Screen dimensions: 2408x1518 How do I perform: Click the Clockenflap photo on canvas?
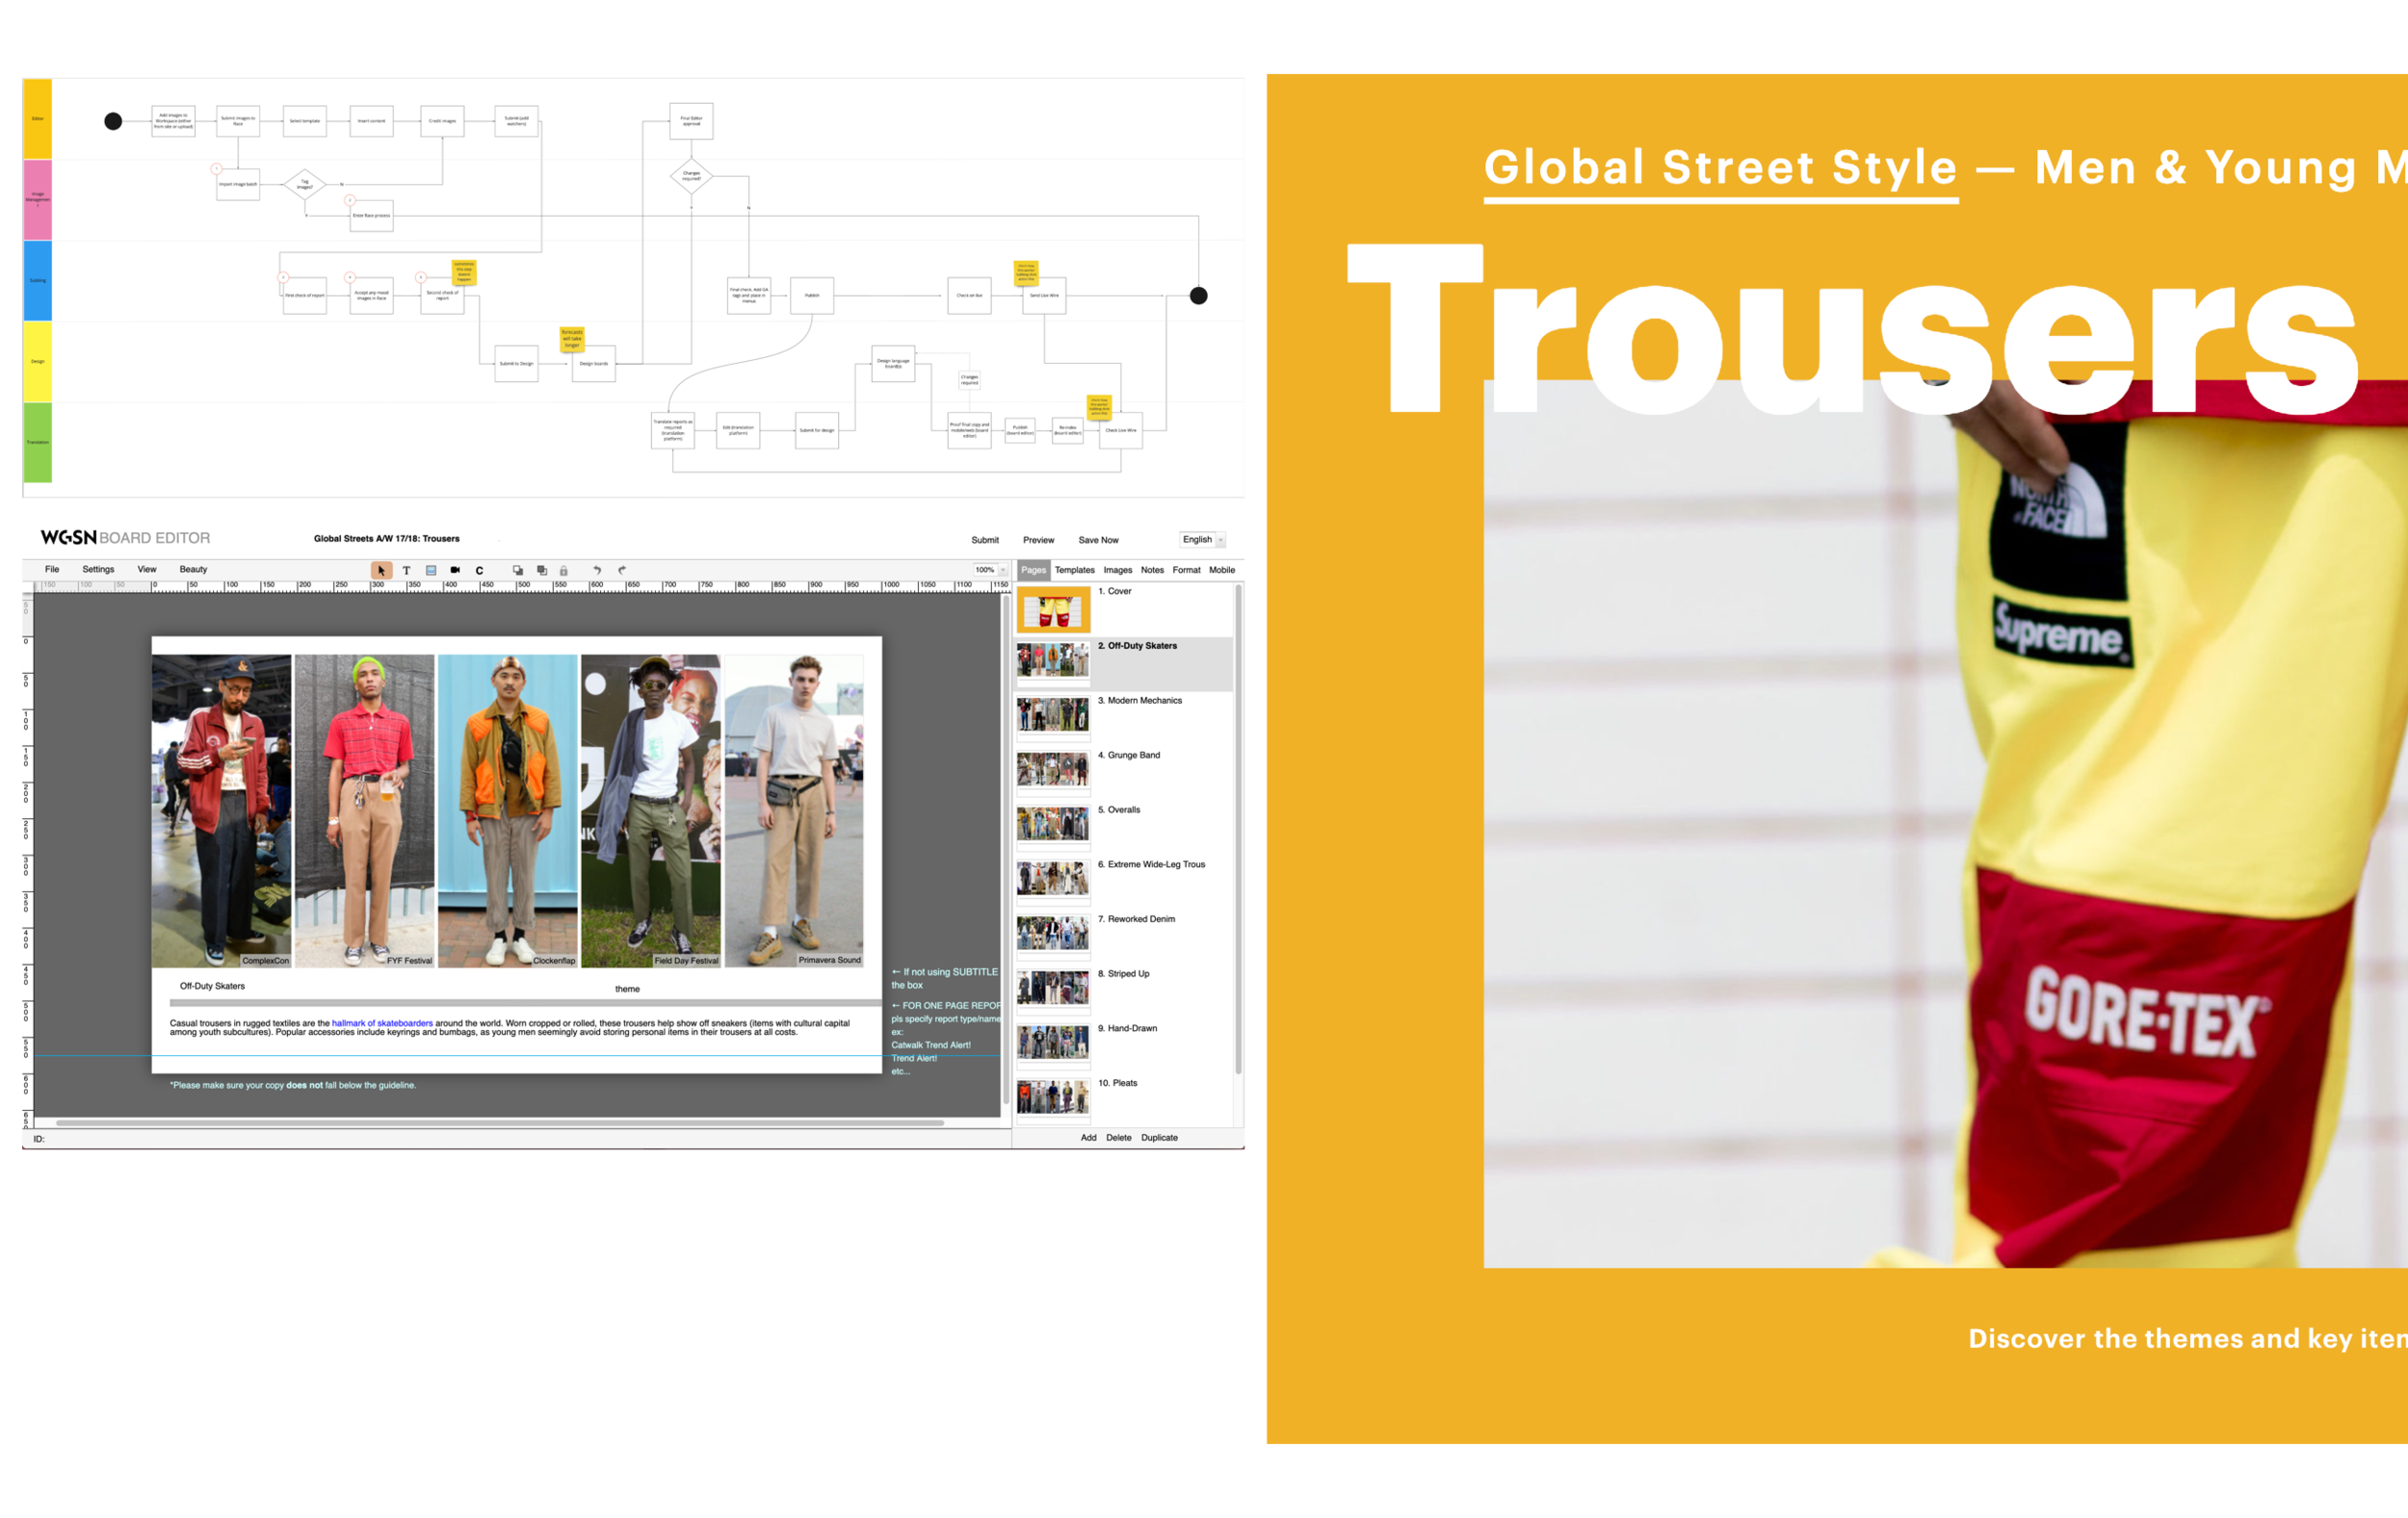coord(507,811)
